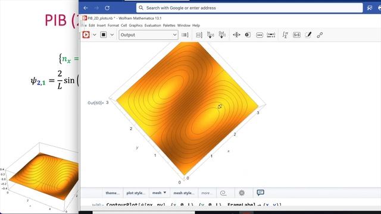Click the speech bubble feedback icon
The image size is (381, 214).
point(260,193)
